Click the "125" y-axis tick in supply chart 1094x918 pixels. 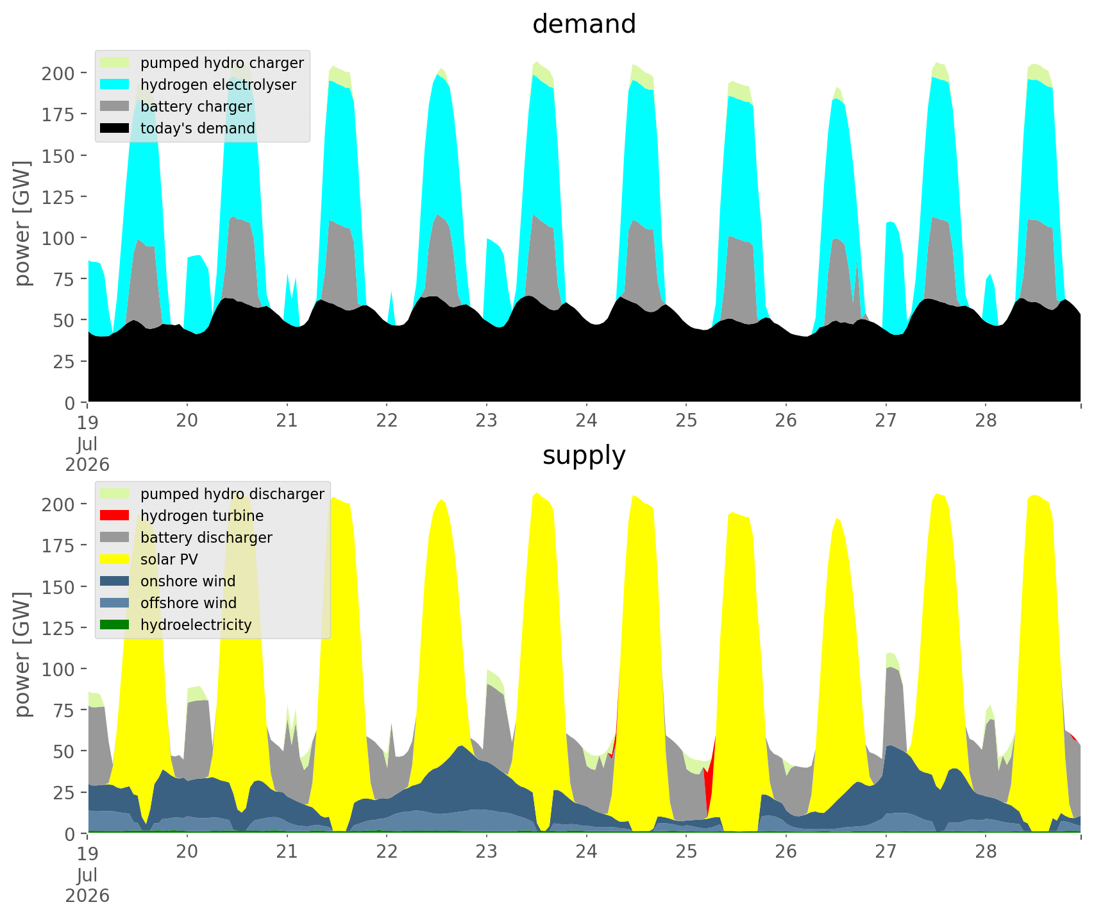pyautogui.click(x=58, y=627)
